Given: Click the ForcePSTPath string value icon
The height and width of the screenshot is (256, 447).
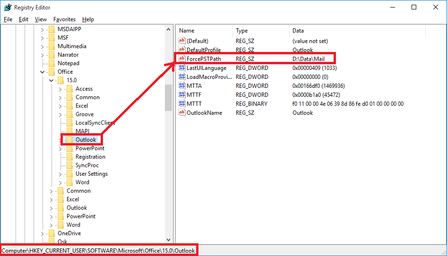Looking at the screenshot, I should pyautogui.click(x=181, y=59).
